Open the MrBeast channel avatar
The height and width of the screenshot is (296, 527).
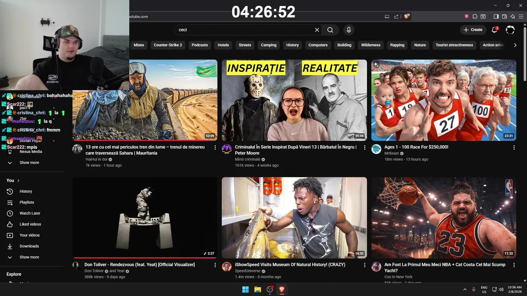click(x=376, y=149)
